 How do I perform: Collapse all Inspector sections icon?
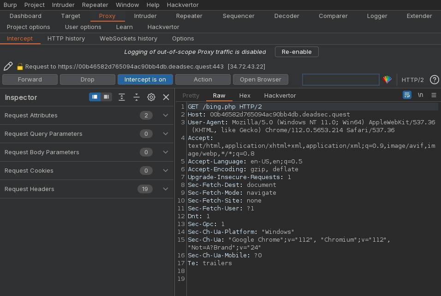click(137, 97)
